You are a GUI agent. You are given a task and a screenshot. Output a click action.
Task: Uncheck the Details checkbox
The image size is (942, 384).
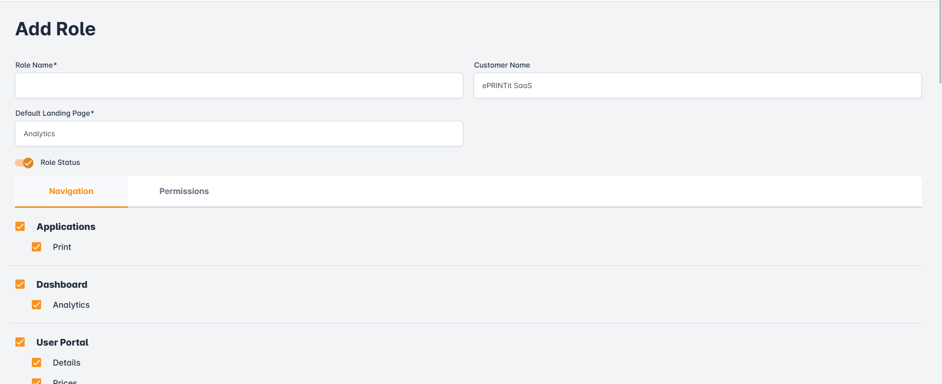tap(36, 362)
